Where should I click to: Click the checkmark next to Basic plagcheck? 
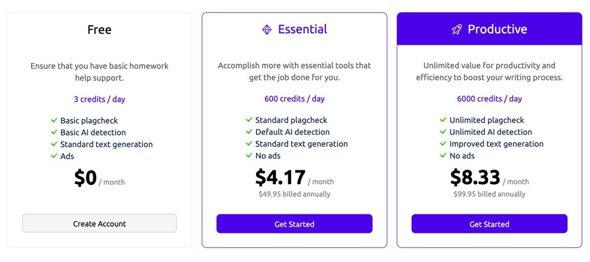(54, 120)
